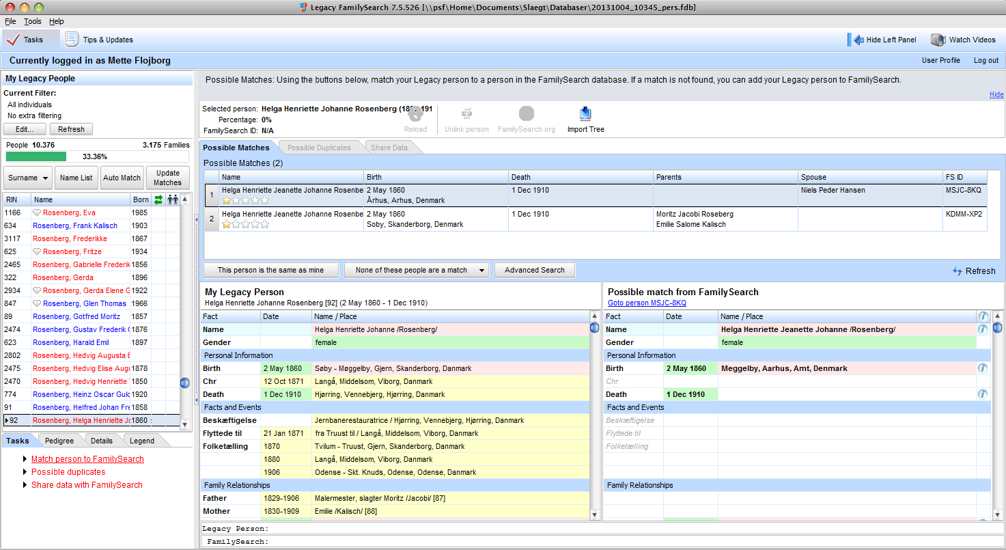1006x550 pixels.
Task: Click the Hide link
Action: [996, 94]
